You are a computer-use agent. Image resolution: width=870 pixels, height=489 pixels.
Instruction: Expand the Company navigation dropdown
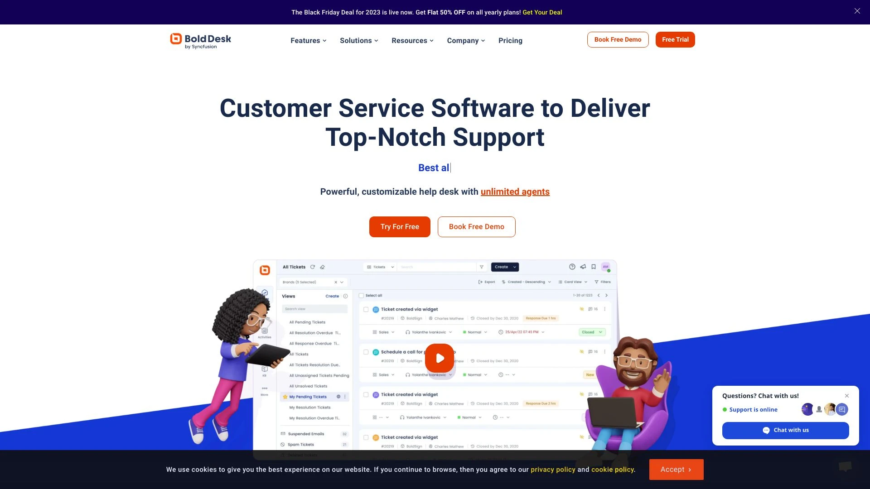(x=466, y=40)
